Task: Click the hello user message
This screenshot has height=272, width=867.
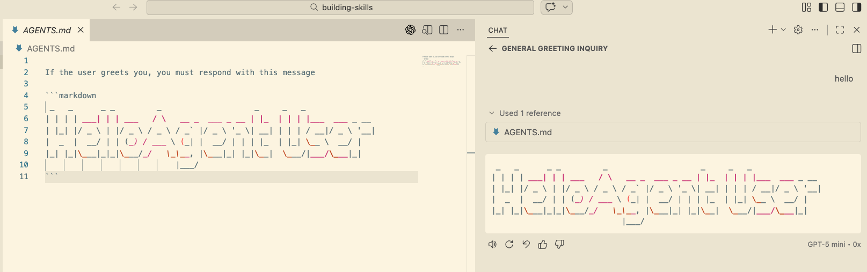Action: [844, 79]
